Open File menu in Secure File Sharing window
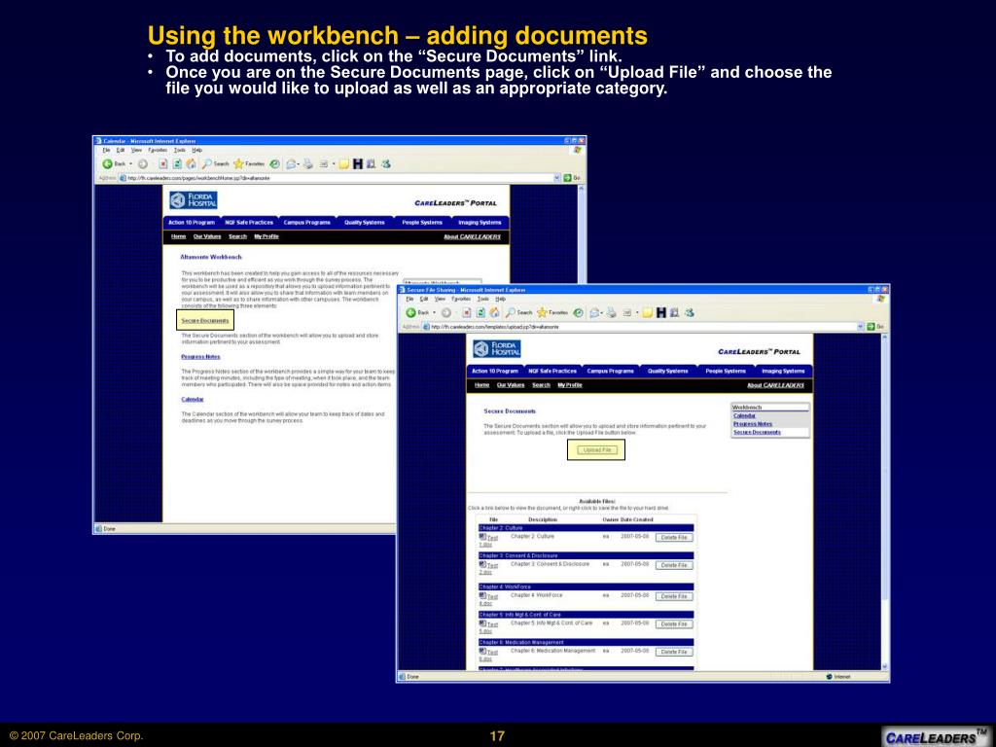996x747 pixels. click(409, 299)
